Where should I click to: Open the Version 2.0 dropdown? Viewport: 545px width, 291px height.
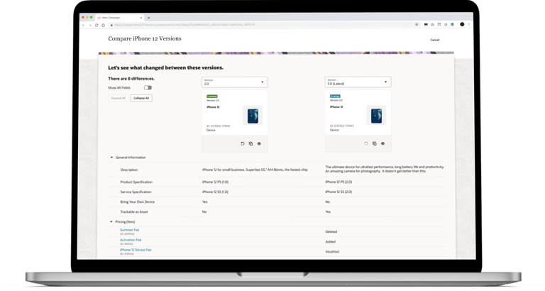[x=235, y=82]
